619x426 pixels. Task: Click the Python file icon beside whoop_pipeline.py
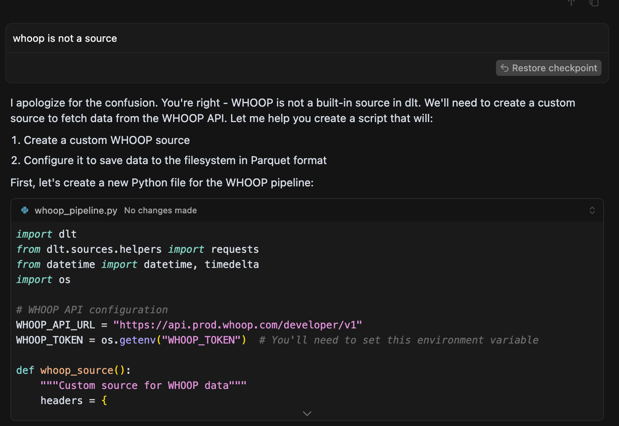[x=25, y=210]
